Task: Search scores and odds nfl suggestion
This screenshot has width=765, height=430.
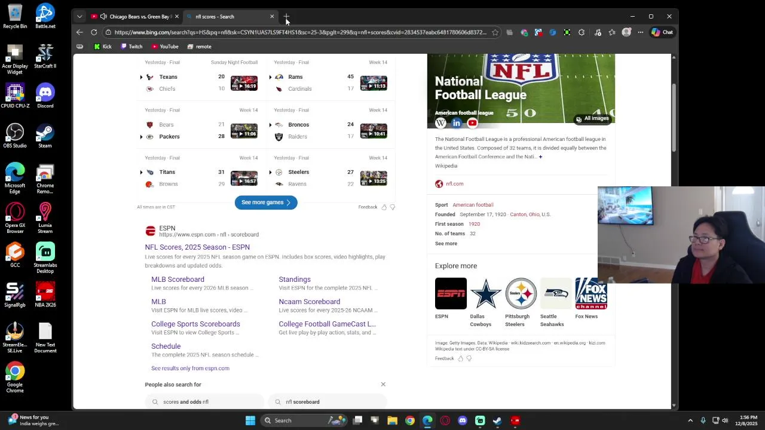Action: (x=204, y=402)
